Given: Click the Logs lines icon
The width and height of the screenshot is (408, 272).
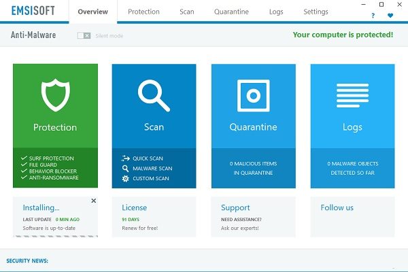Looking at the screenshot, I should 352,95.
